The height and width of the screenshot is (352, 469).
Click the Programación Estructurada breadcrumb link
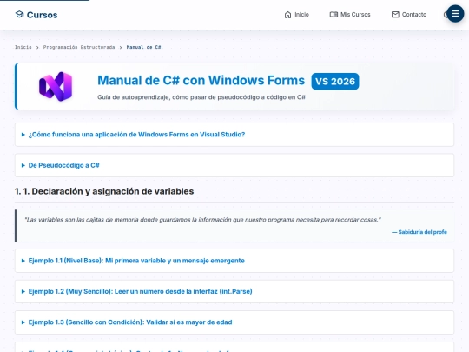(79, 47)
